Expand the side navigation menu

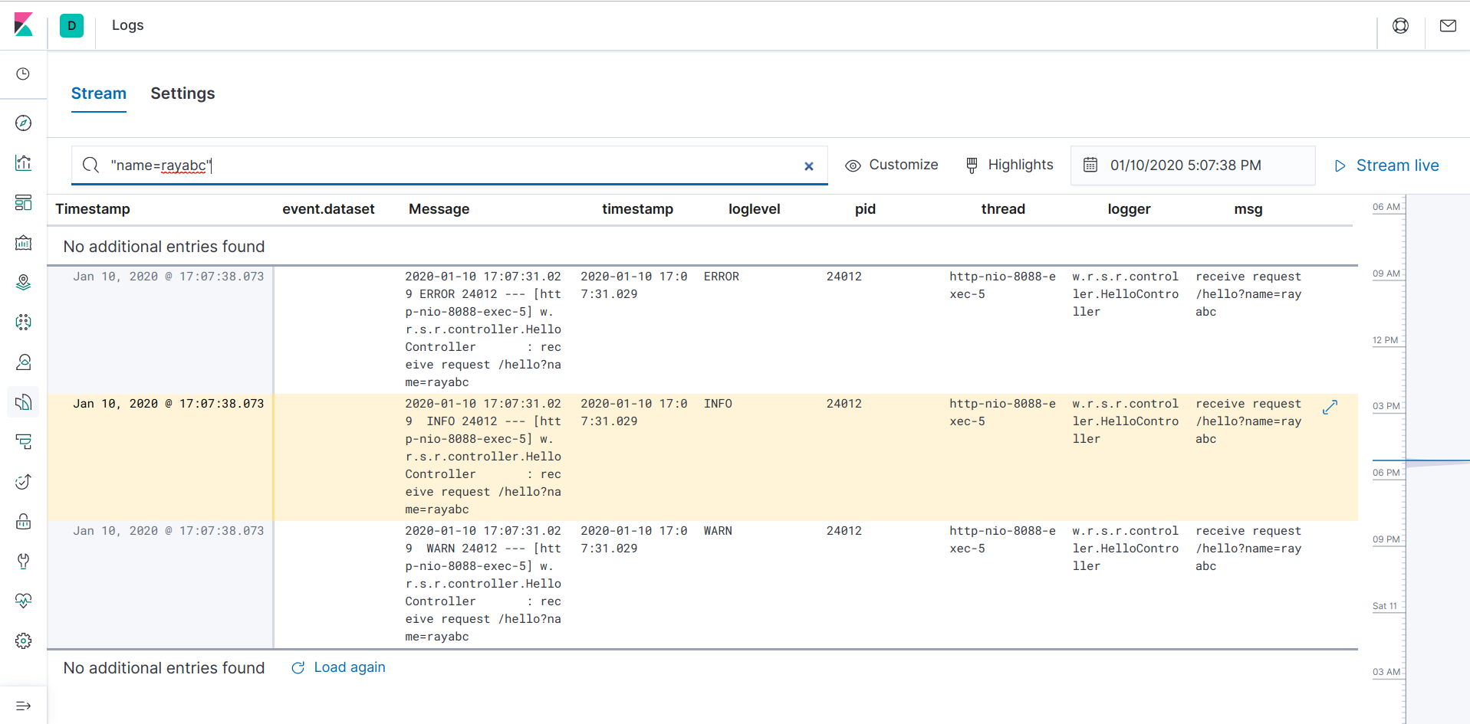click(x=24, y=706)
